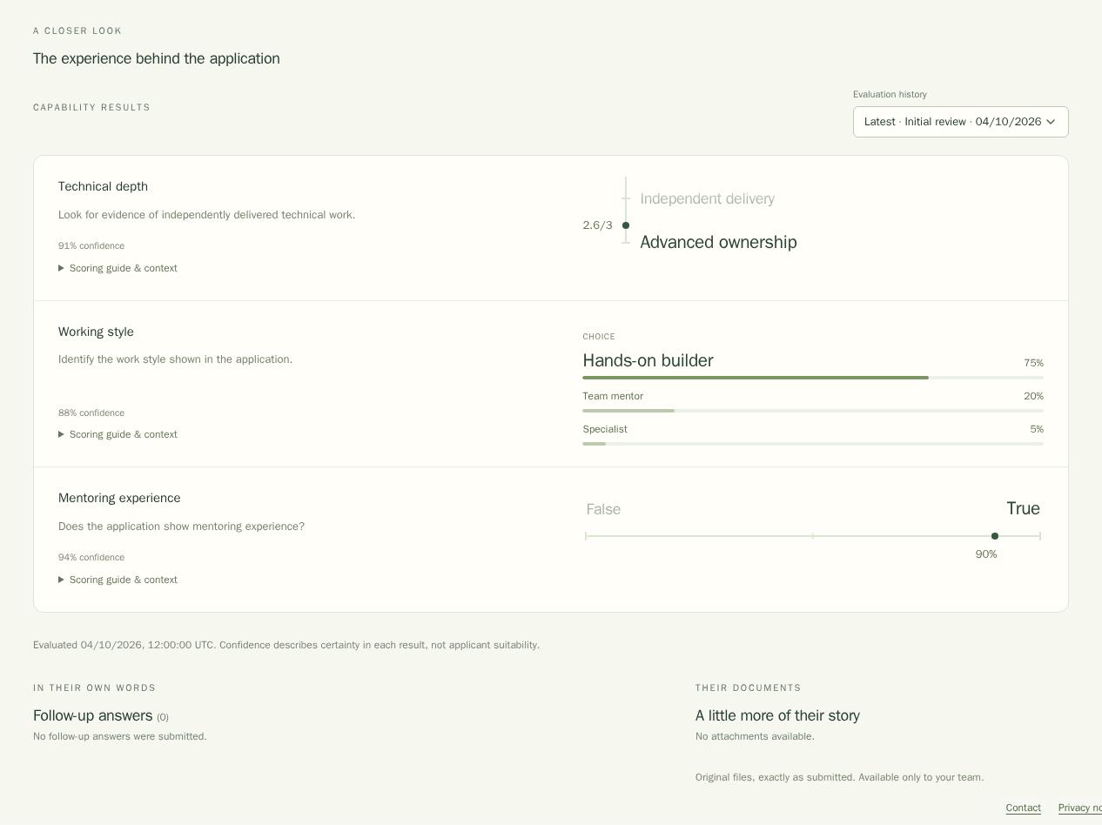Click the 2.6/3 score marker dot
Screen dimensions: 1102x825
coord(626,225)
